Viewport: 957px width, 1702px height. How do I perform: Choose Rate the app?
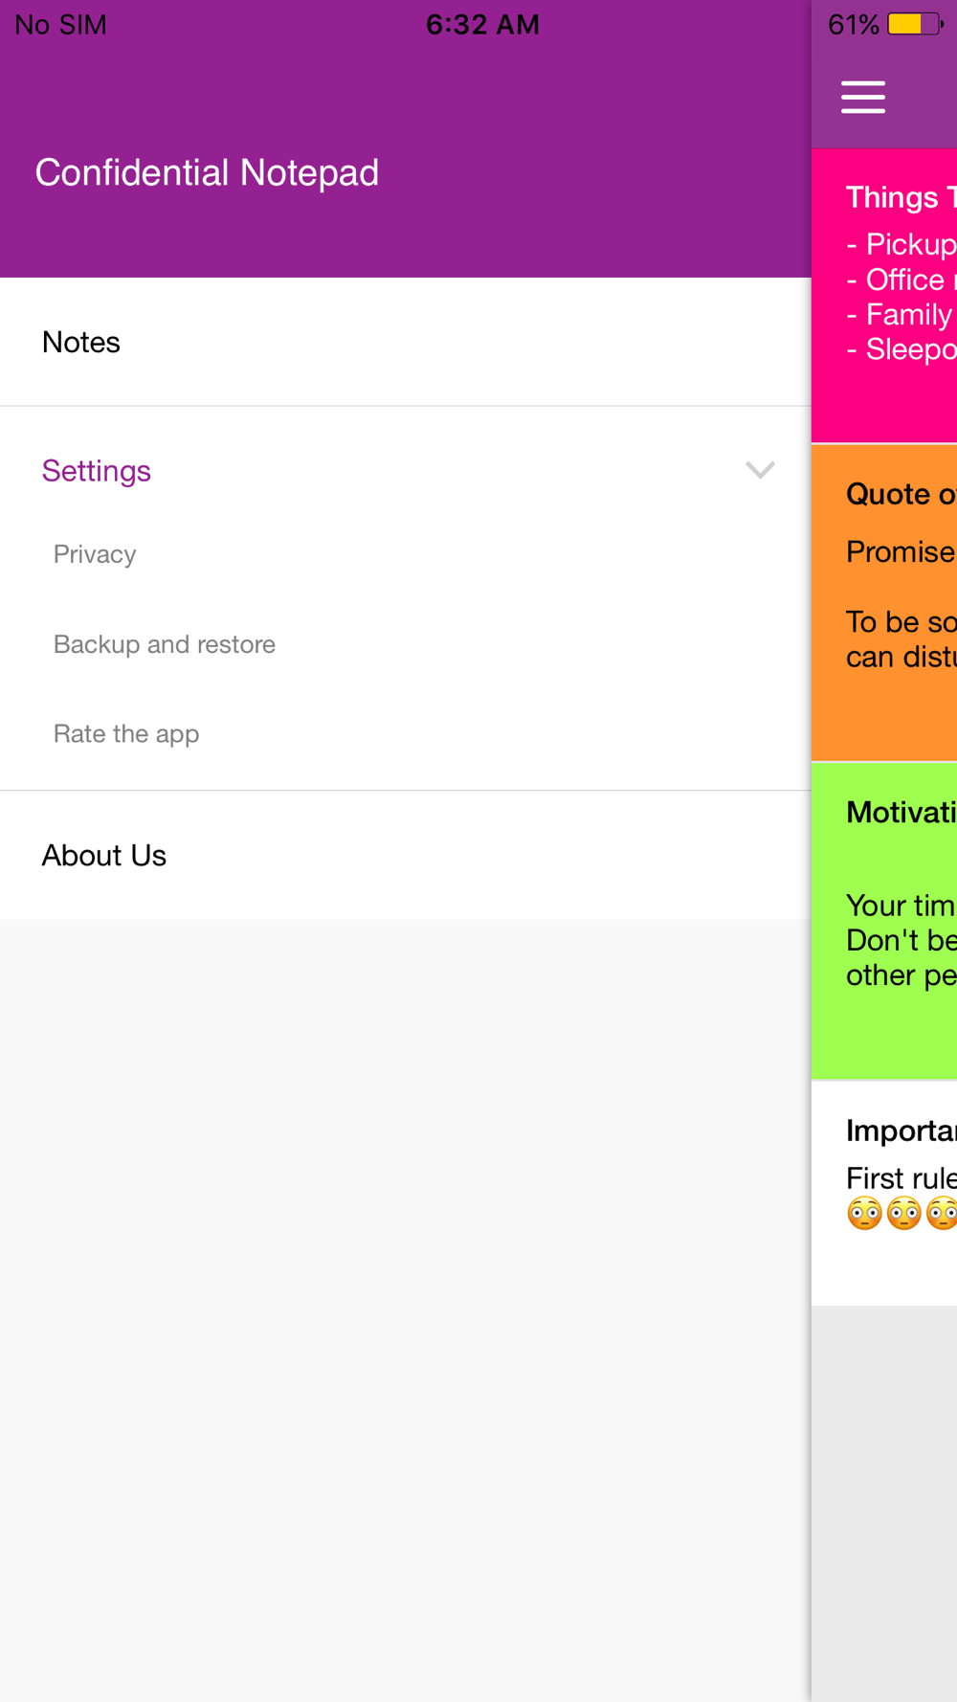point(126,734)
